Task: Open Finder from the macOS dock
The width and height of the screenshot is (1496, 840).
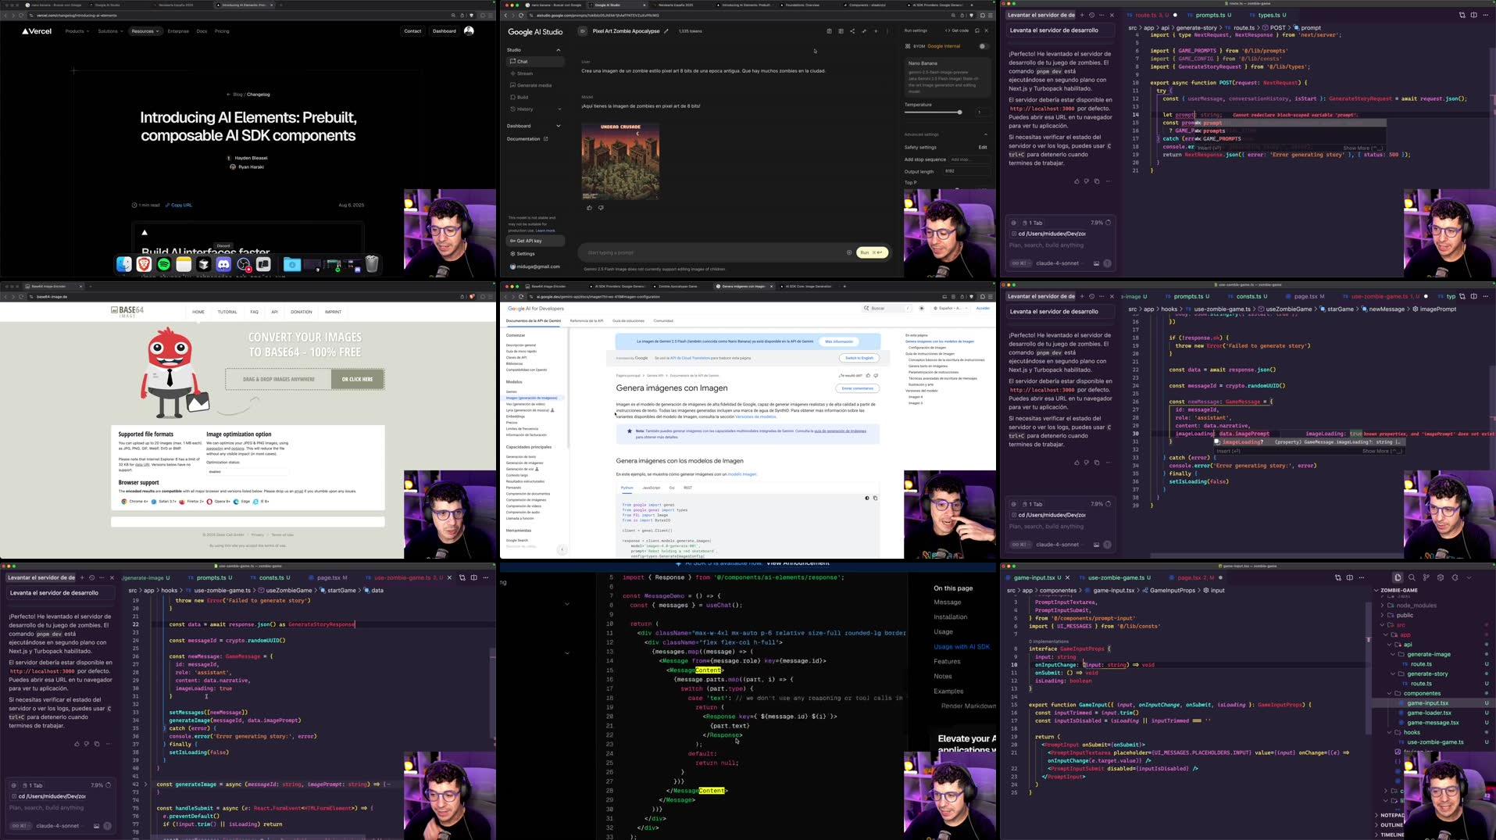Action: 124,265
